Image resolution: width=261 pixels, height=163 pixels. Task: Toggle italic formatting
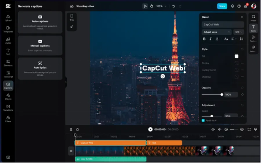211,39
